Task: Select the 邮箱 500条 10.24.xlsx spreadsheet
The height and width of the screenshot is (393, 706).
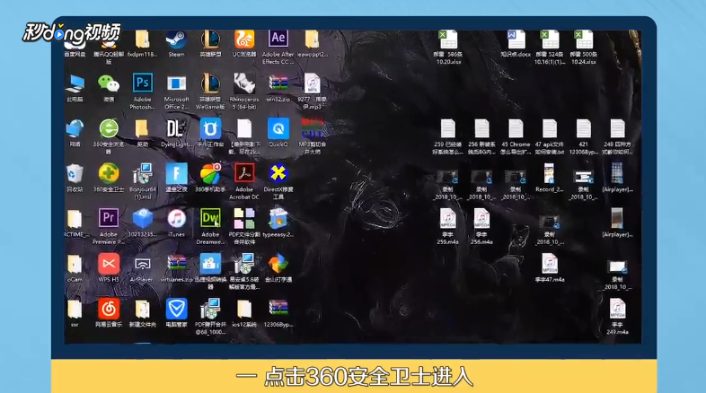Action: click(584, 39)
